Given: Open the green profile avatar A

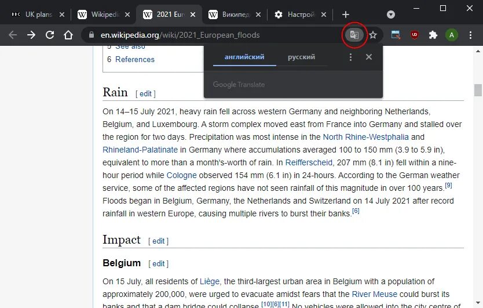Looking at the screenshot, I should coord(452,35).
